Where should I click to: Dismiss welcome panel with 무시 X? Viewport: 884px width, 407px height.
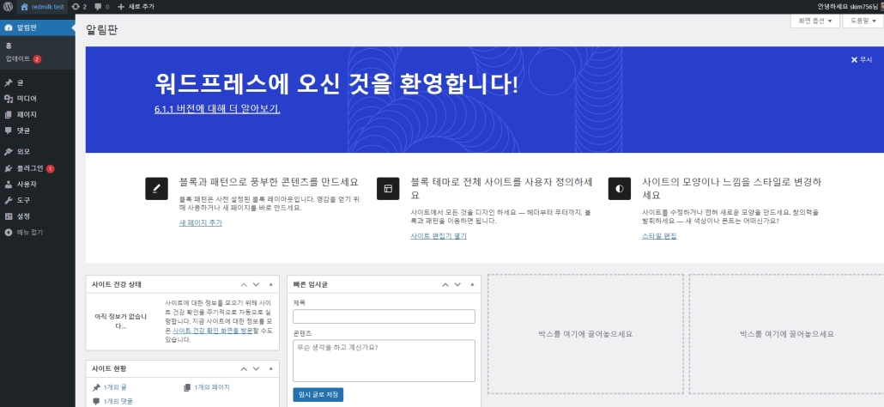(x=861, y=59)
